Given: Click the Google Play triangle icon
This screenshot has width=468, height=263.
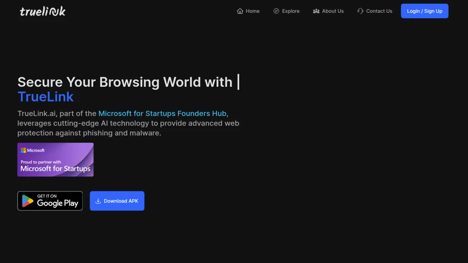Looking at the screenshot, I should (x=27, y=201).
